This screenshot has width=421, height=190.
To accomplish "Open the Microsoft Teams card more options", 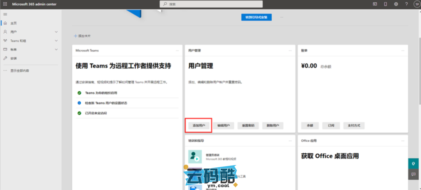I will point(177,51).
